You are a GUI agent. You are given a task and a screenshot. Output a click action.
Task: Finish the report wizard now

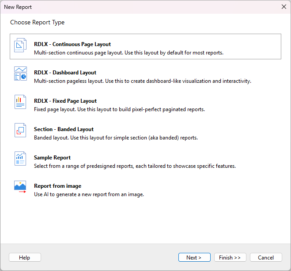tap(230, 257)
